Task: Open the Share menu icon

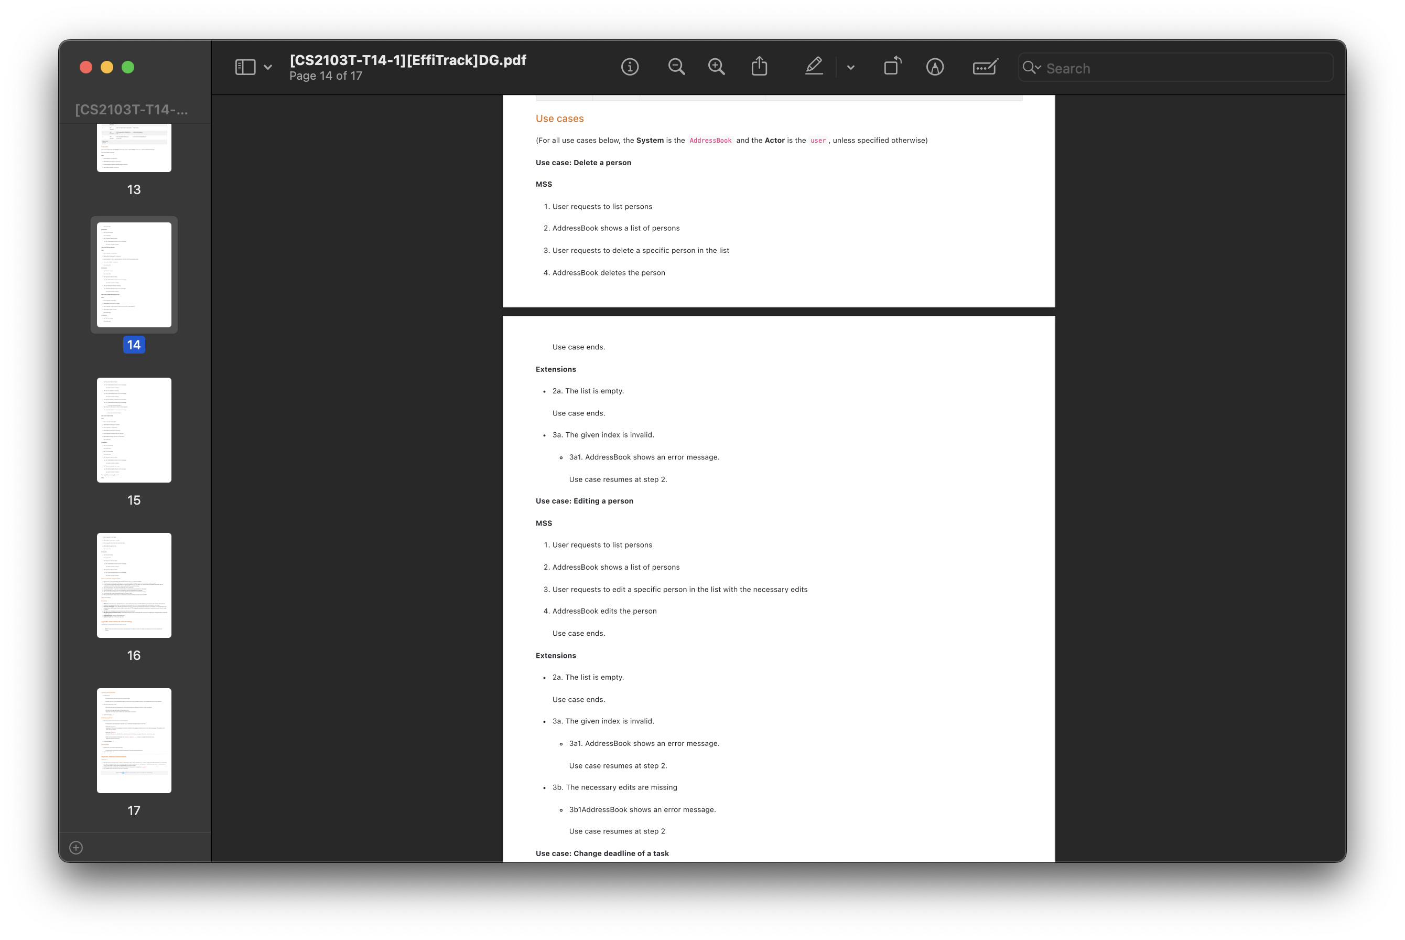Action: pos(759,67)
